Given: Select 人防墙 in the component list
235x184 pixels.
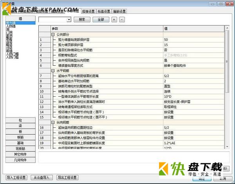Looking at the screenshot, I should pyautogui.click(x=11, y=26).
